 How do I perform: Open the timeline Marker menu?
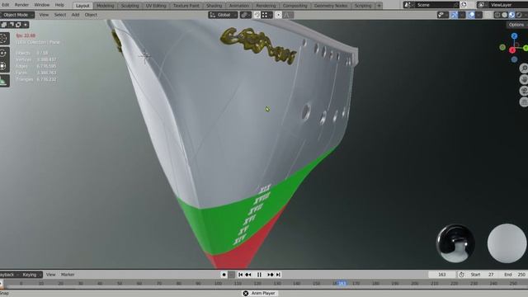pyautogui.click(x=68, y=275)
